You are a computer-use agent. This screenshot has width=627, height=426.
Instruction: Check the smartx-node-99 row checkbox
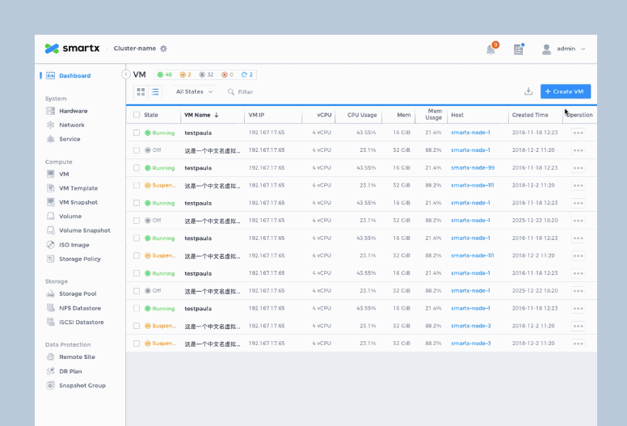pyautogui.click(x=137, y=167)
